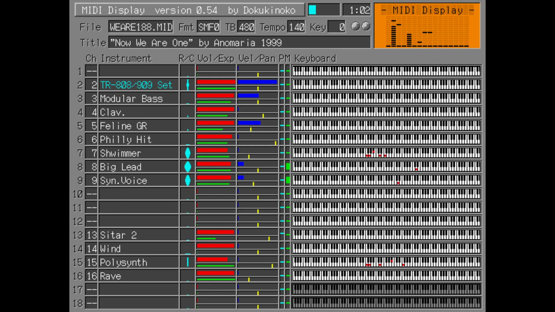This screenshot has height=312, width=555.
Task: Click the reverb/chorus indicator for Big Lead
Action: (x=187, y=166)
